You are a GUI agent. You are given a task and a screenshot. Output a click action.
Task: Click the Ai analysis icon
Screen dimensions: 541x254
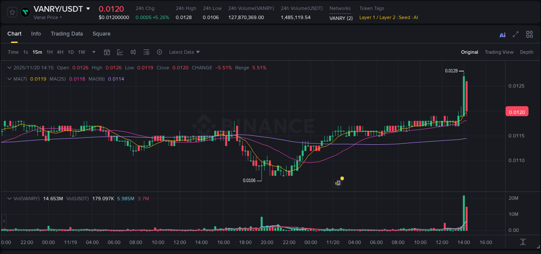(x=502, y=34)
